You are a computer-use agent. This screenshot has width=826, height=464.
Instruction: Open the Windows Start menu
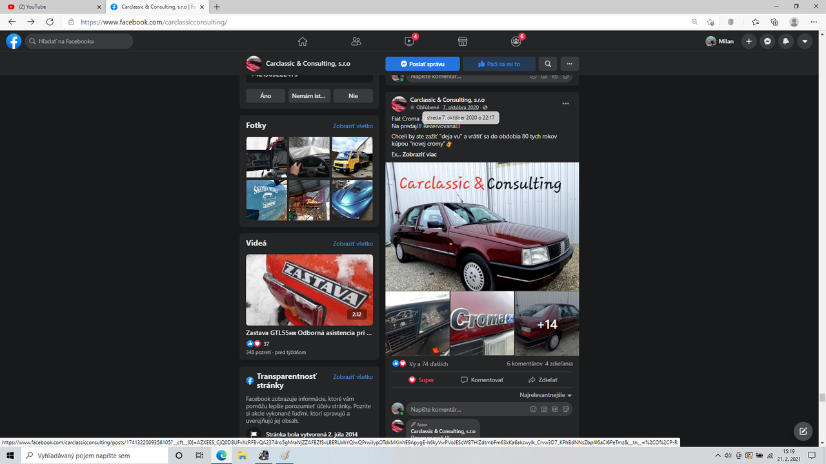(x=10, y=456)
